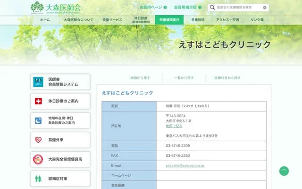The height and width of the screenshot is (189, 302).
Task: Clear search field with the x icon
Action: pos(265,8)
